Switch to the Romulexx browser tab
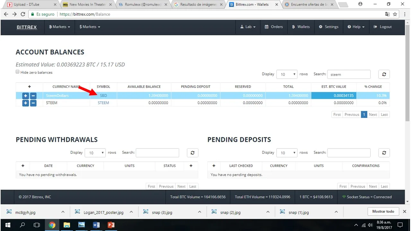The image size is (411, 231). 143,4
